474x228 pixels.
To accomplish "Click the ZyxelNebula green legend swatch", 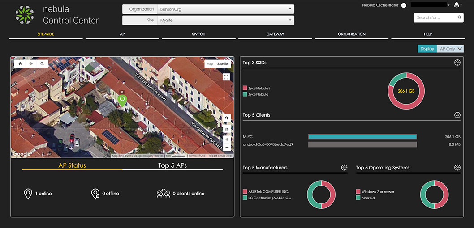I will pyautogui.click(x=245, y=94).
